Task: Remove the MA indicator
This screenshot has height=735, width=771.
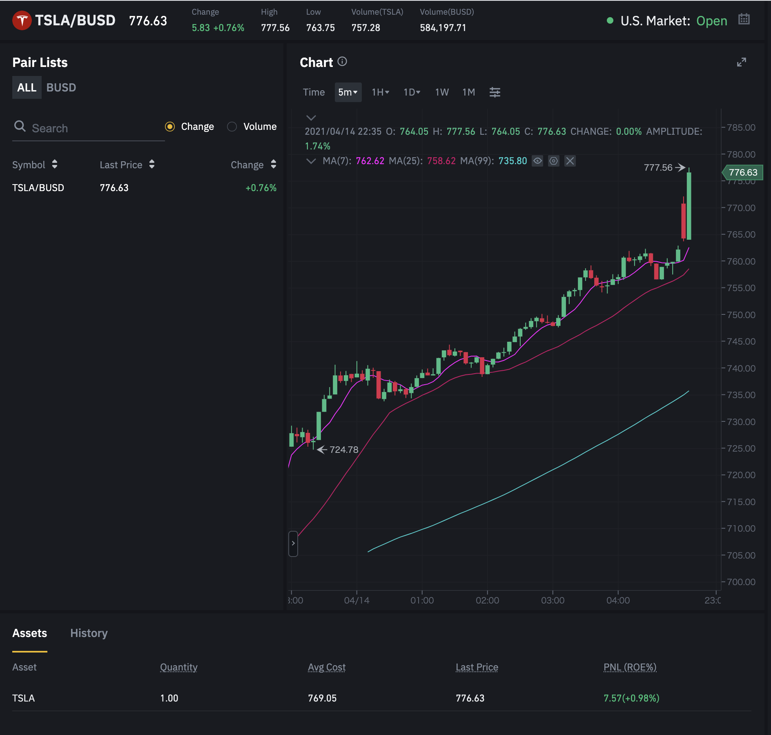Action: (570, 161)
